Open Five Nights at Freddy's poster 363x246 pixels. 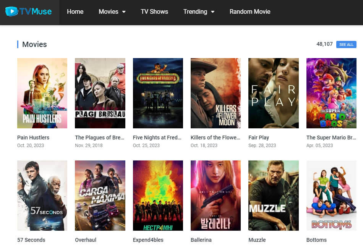[158, 93]
